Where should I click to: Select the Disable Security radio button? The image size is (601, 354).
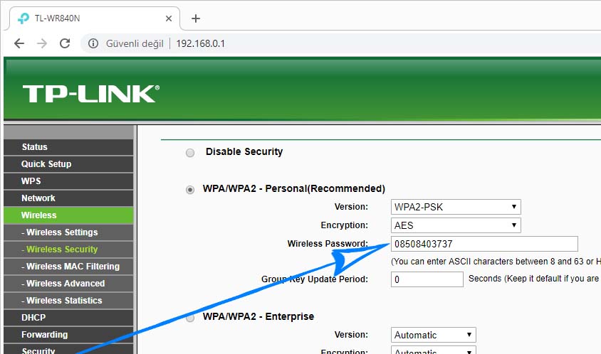(189, 152)
